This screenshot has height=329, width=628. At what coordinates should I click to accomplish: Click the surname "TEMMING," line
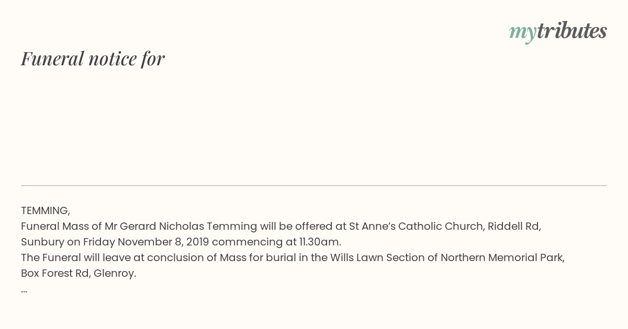pos(46,210)
